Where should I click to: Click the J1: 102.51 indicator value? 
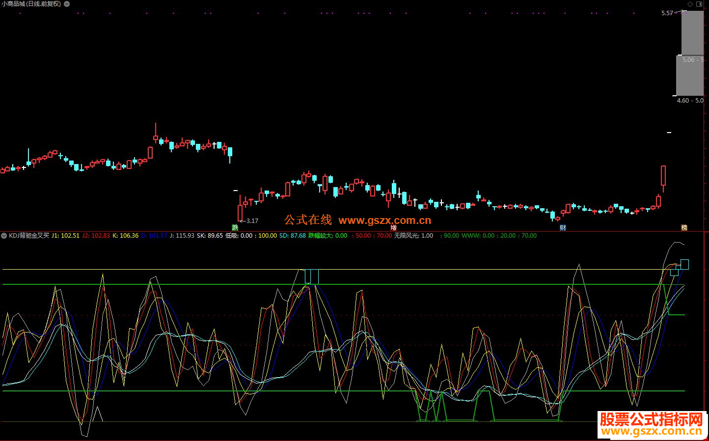[x=65, y=236]
